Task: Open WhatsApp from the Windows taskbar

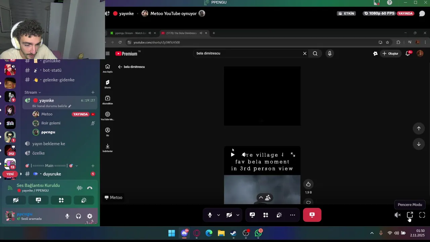Action: (258, 233)
